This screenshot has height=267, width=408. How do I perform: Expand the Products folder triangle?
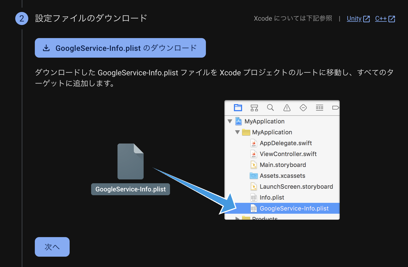237,218
